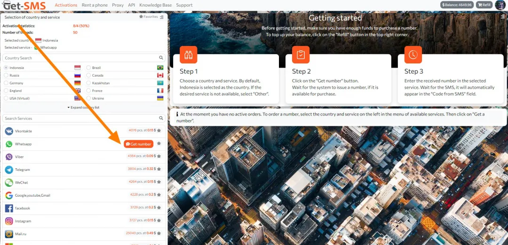Image resolution: width=508 pixels, height=245 pixels.
Task: Select the Indonesia country radio button
Action: [6, 68]
